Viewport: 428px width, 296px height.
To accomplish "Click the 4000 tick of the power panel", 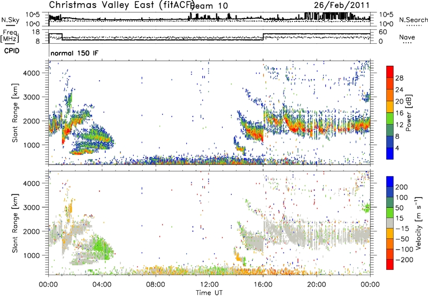I will pos(31,73).
